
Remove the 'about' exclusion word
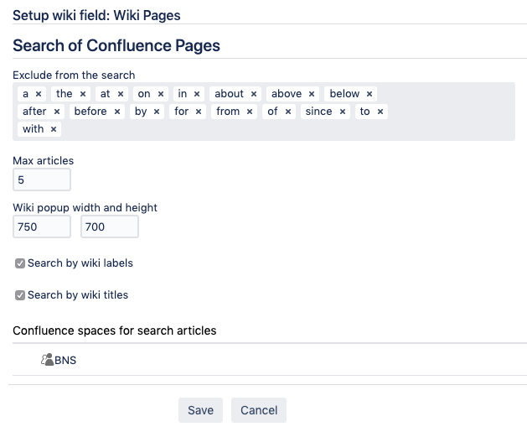pos(254,94)
